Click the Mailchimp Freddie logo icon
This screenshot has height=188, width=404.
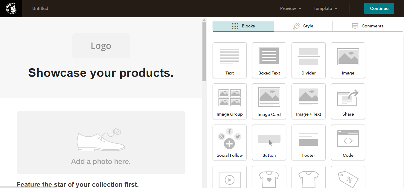click(11, 8)
